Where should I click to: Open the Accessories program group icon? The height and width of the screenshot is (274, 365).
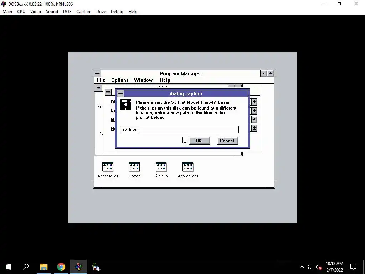(x=108, y=167)
